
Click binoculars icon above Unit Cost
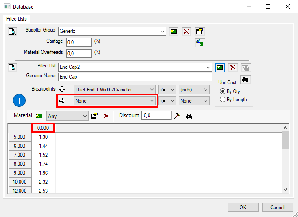[245, 80]
